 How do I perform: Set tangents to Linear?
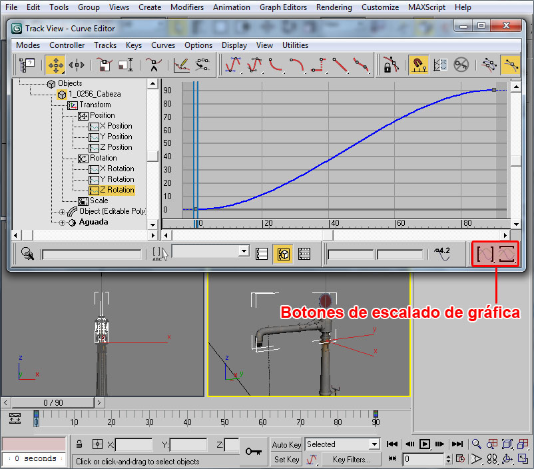(340, 65)
